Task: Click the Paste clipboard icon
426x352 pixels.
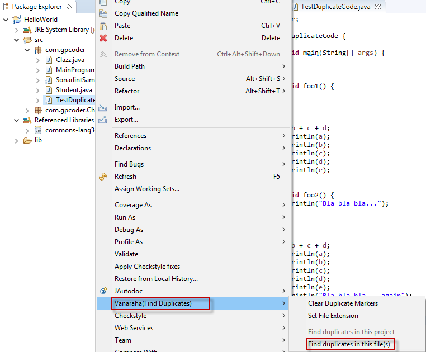Action: [103, 26]
